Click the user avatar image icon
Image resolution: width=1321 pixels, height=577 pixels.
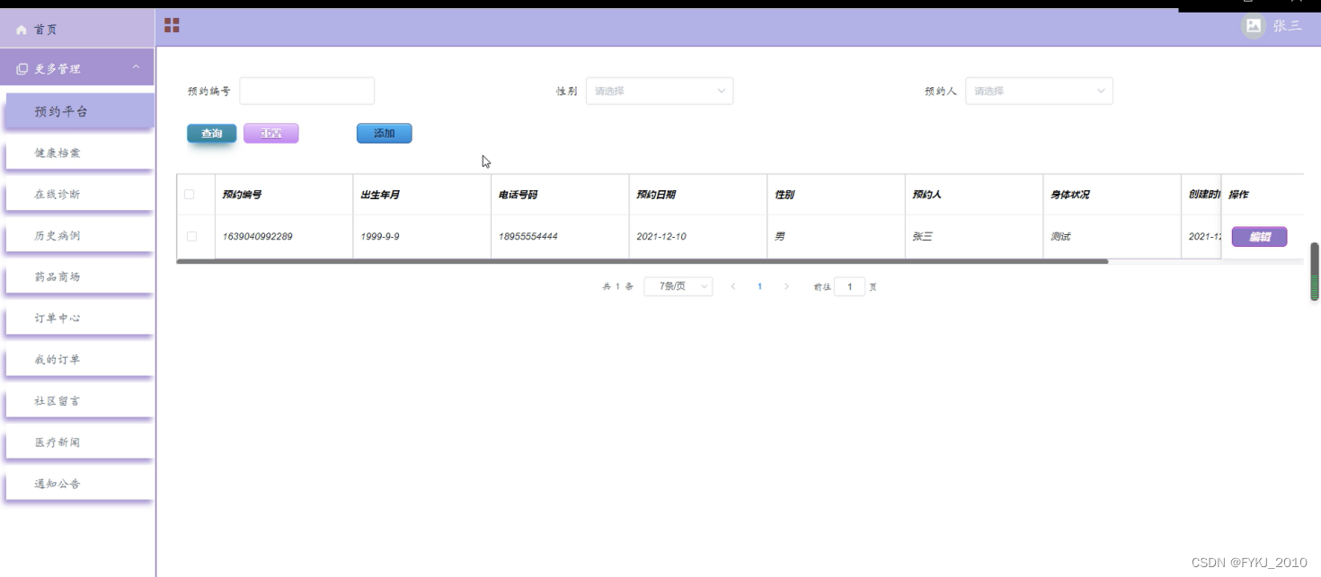(1254, 25)
